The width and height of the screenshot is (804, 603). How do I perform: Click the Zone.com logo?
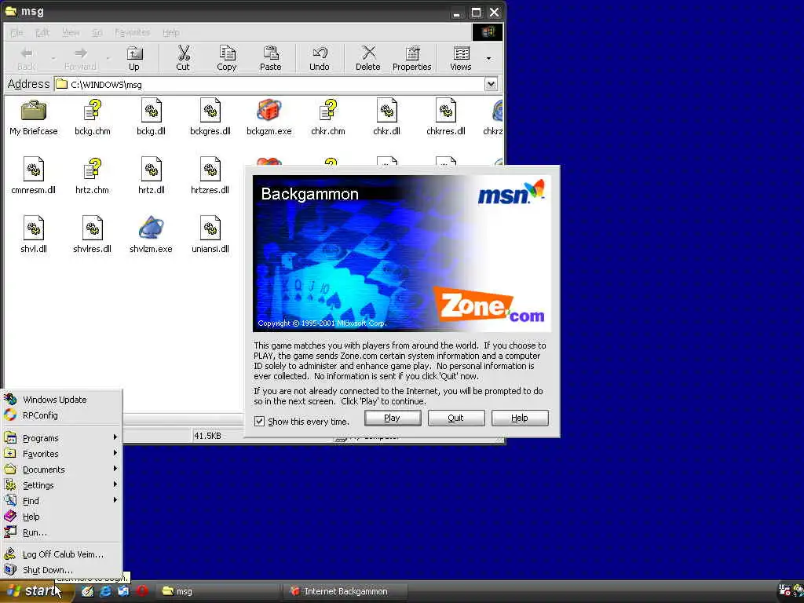click(489, 305)
